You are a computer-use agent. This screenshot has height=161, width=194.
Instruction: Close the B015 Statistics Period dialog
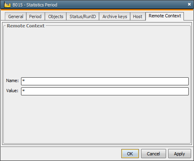pos(189,4)
